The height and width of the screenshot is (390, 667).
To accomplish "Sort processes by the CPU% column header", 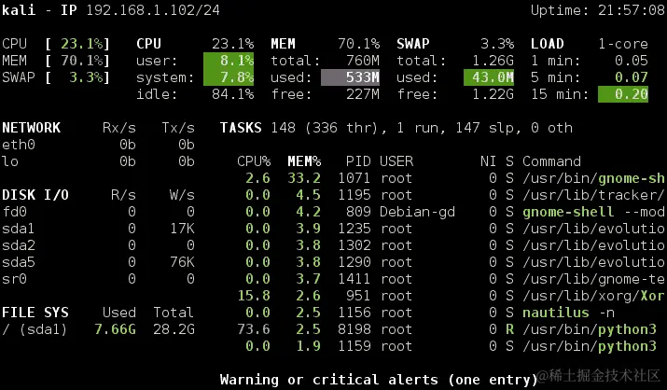I will [x=254, y=161].
